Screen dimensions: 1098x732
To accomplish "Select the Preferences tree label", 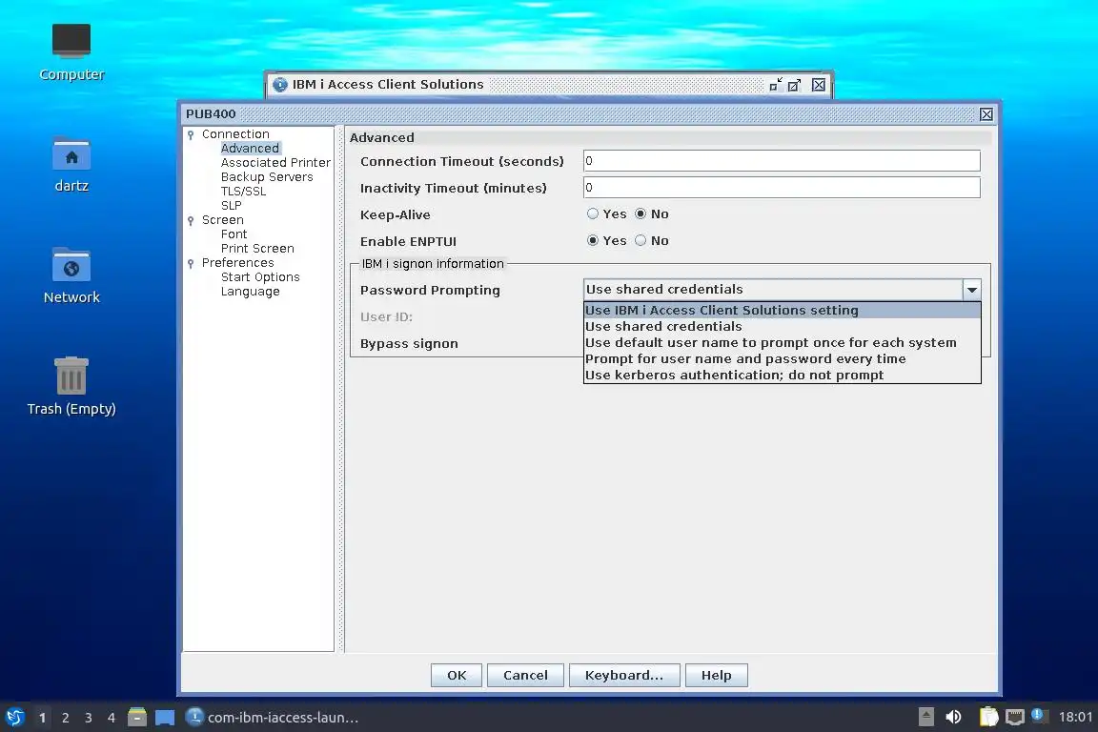I will (237, 263).
